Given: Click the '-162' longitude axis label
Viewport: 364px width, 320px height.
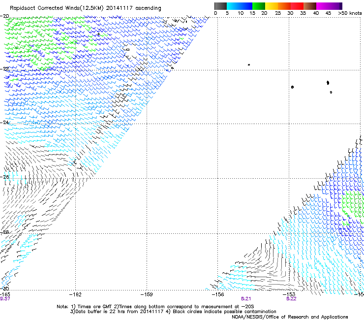Looking at the screenshot, I should [x=75, y=295].
